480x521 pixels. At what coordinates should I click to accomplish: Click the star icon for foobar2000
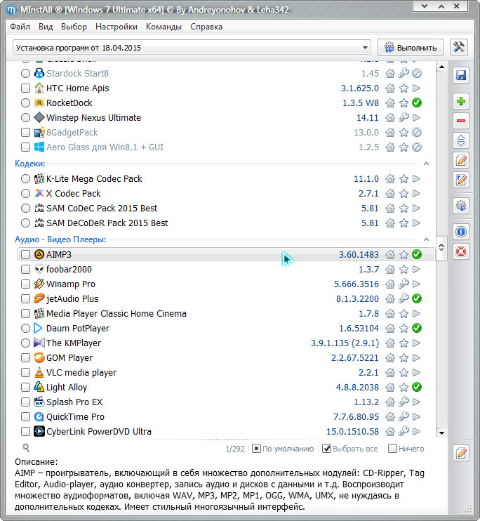point(404,270)
